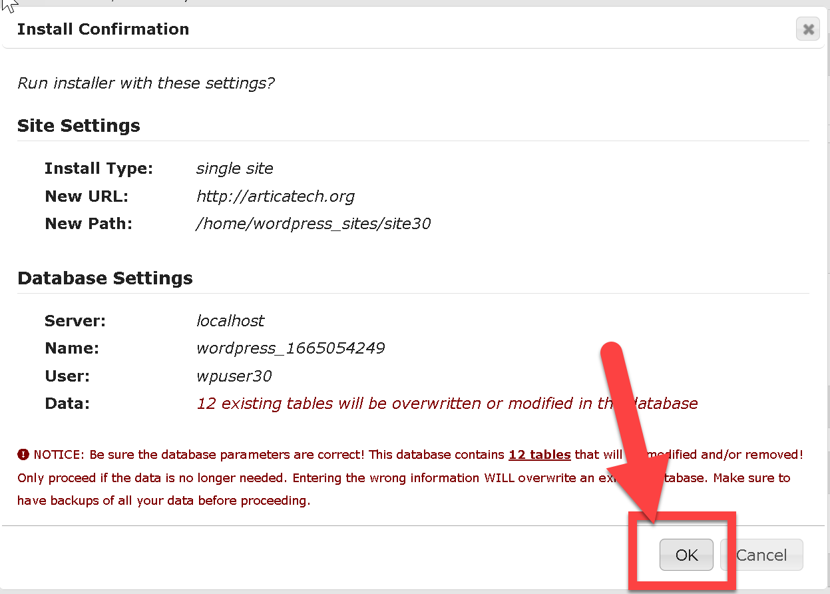The width and height of the screenshot is (830, 594).
Task: Click "Run installer with these settings?" text
Action: (146, 83)
